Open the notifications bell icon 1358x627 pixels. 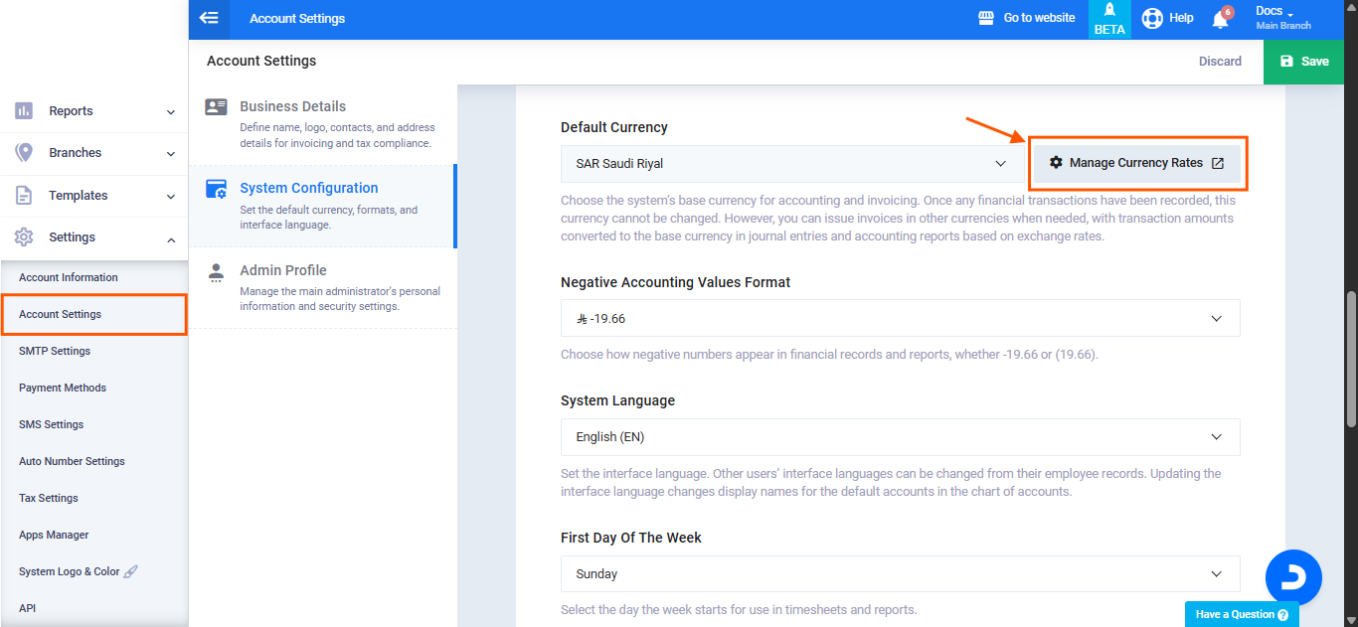click(x=1220, y=19)
